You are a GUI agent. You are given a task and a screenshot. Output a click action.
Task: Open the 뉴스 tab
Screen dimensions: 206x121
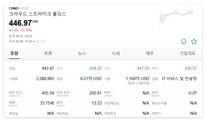(82, 53)
